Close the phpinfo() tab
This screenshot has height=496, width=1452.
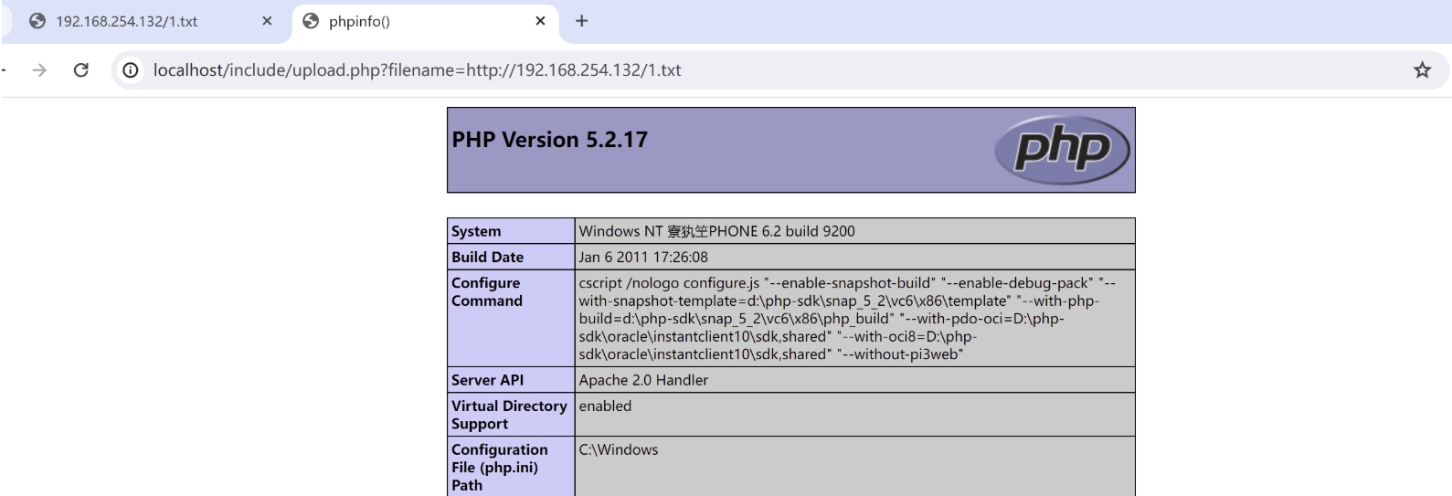(540, 21)
